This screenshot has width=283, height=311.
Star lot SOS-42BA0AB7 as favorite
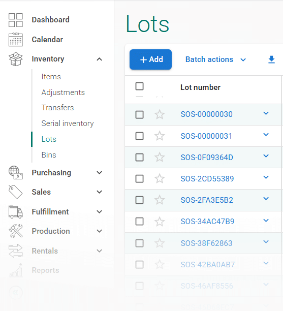[x=160, y=265]
